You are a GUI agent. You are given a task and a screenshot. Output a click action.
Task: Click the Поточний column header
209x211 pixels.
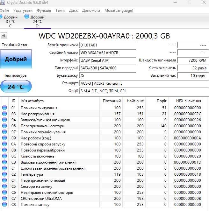pyautogui.click(x=112, y=101)
